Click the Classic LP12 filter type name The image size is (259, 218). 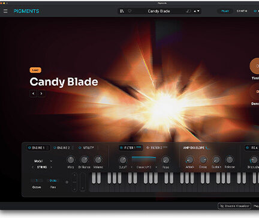click(144, 167)
